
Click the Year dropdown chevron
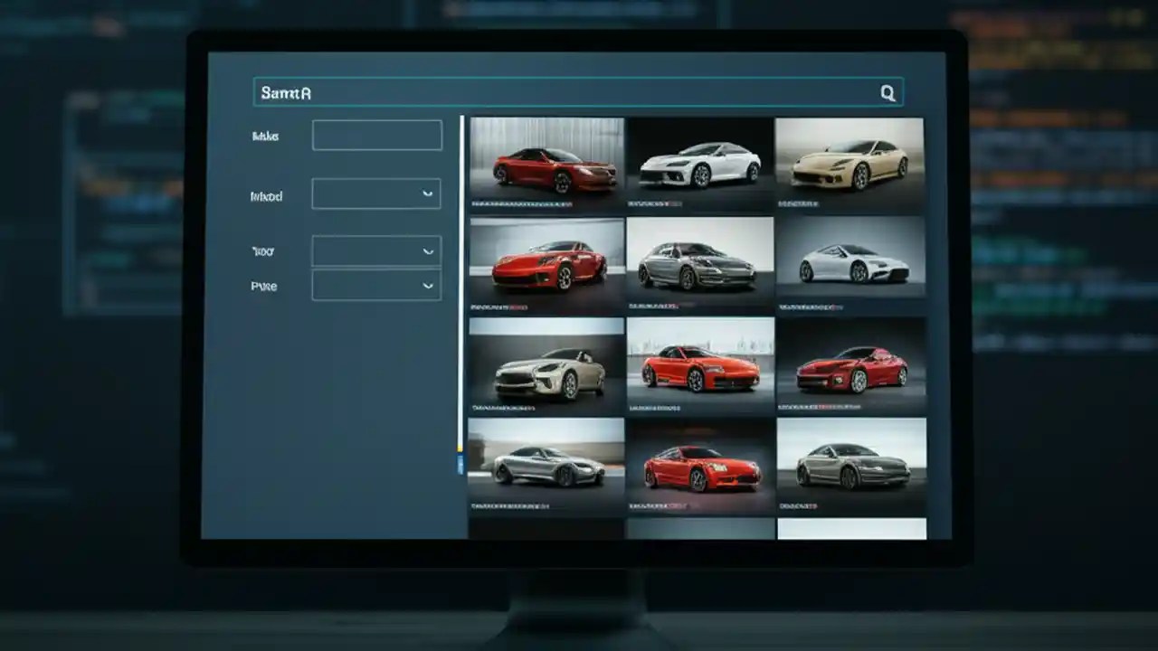(x=428, y=250)
